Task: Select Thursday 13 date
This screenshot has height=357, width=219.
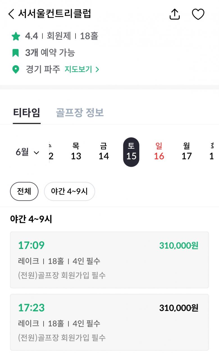Action: (76, 152)
